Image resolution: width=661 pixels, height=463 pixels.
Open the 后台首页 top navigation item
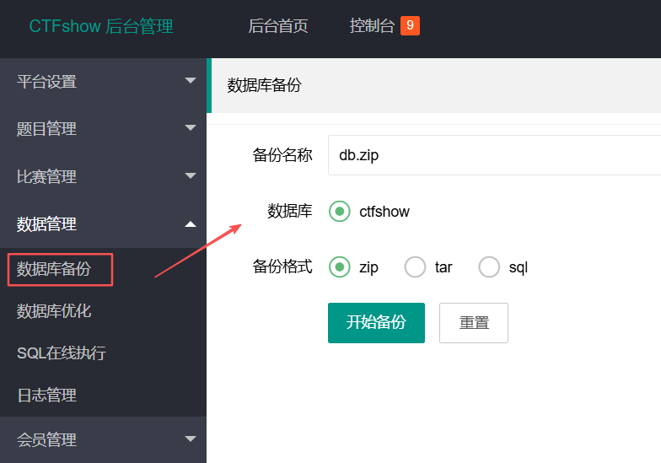278,26
